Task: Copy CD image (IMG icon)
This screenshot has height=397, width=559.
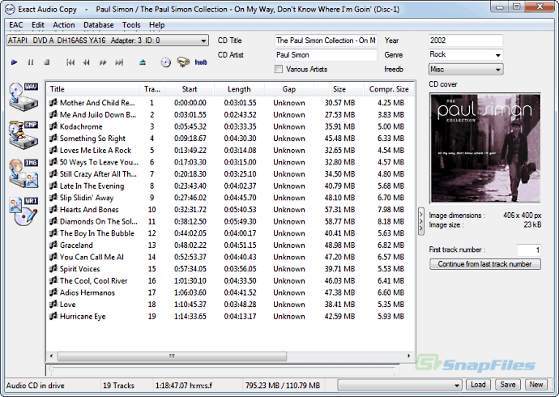Action: point(23,173)
